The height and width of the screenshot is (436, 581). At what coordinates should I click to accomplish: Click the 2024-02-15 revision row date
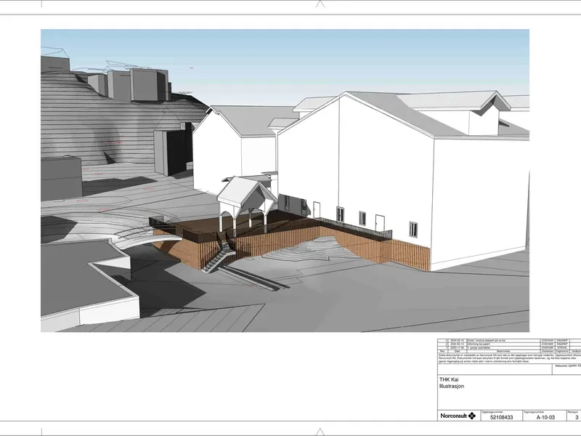tap(458, 341)
